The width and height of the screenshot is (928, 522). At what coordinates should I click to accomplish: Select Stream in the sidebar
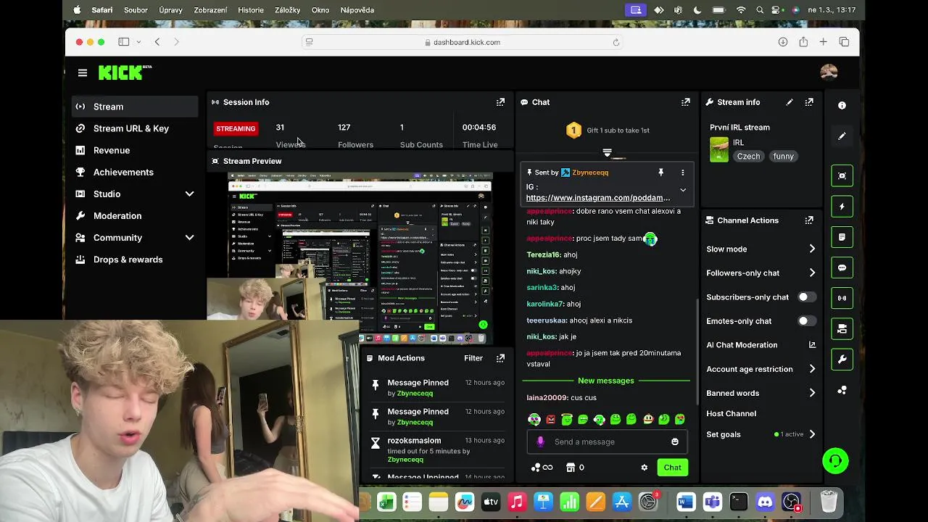(135, 107)
